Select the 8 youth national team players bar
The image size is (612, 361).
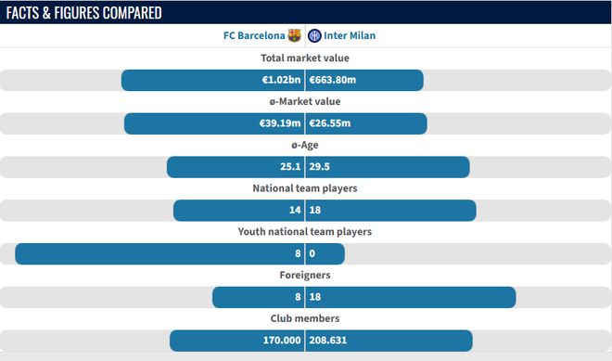[159, 253]
